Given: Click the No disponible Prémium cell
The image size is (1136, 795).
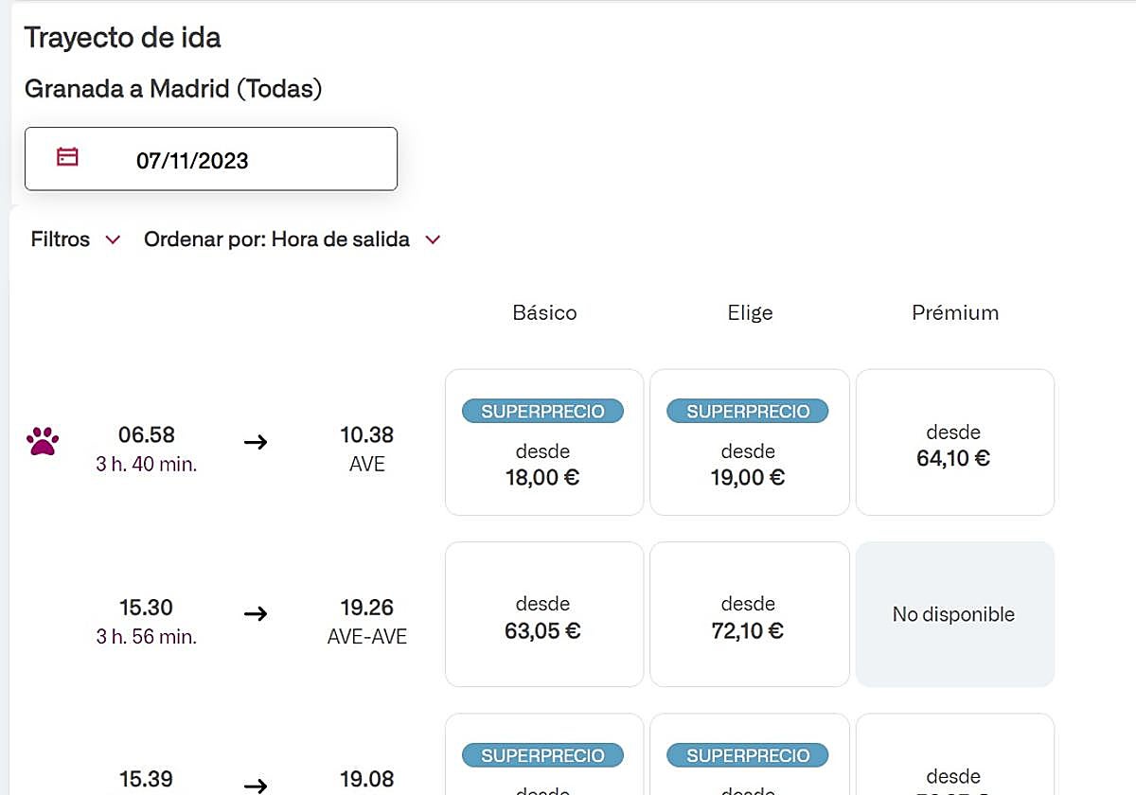Looking at the screenshot, I should coord(954,614).
